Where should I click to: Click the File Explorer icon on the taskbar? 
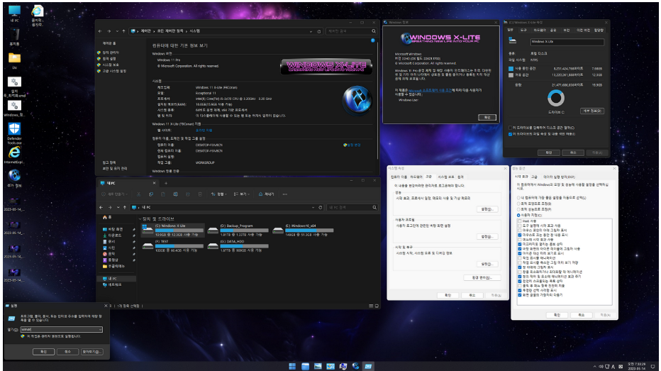[x=305, y=366]
